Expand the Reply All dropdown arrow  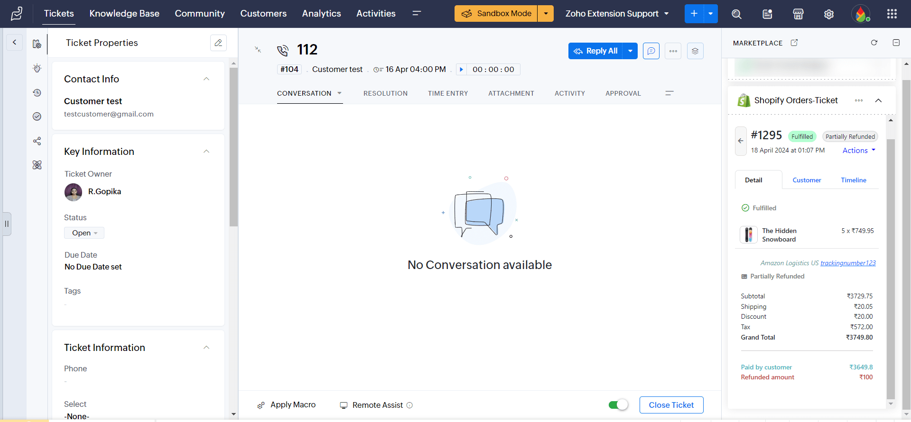[x=630, y=51]
